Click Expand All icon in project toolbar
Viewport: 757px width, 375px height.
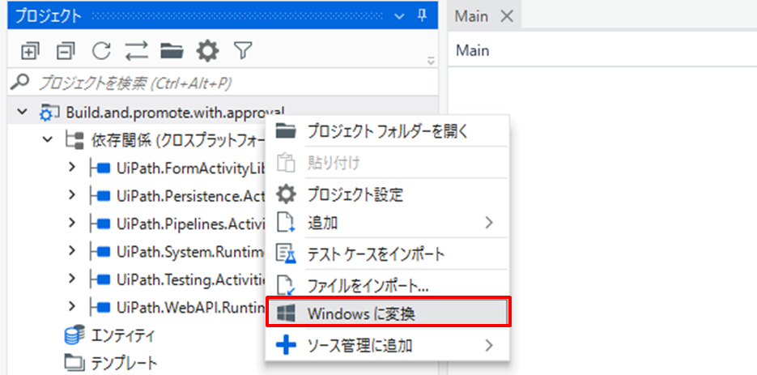pyautogui.click(x=31, y=51)
